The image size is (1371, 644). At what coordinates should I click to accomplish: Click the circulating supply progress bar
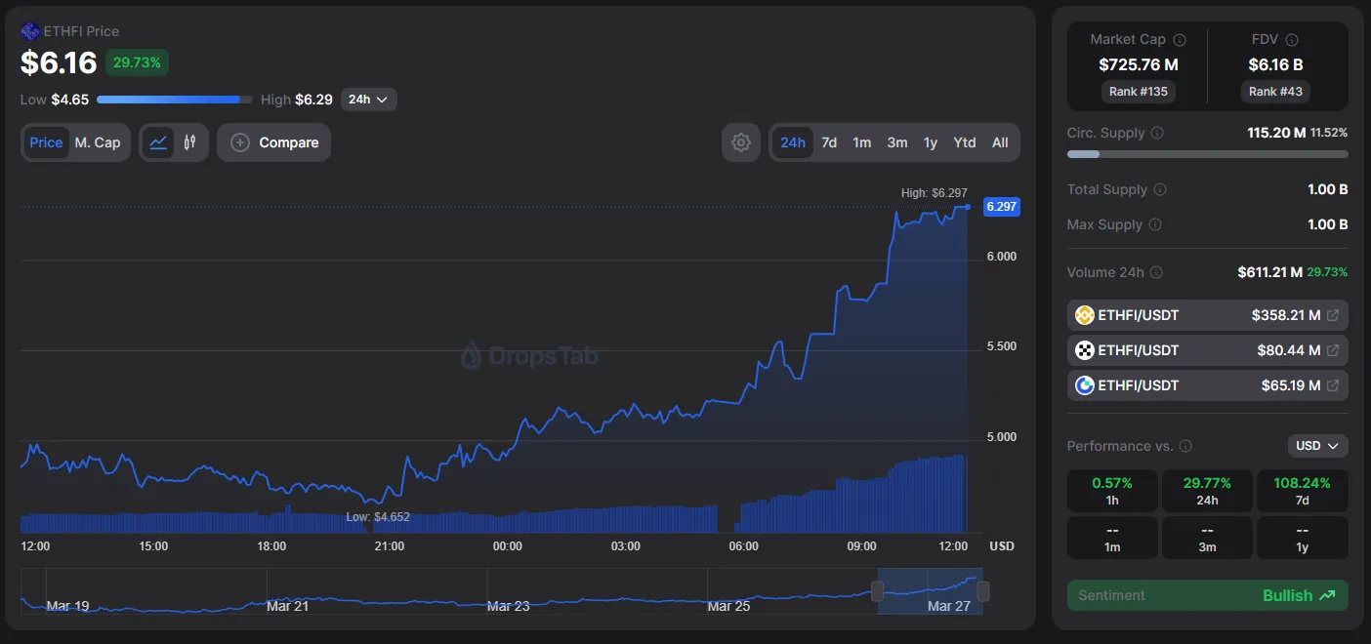coord(1208,154)
